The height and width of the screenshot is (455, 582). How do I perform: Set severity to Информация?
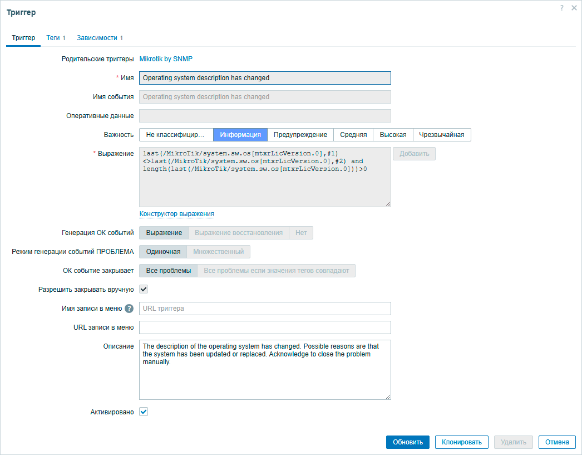click(240, 135)
